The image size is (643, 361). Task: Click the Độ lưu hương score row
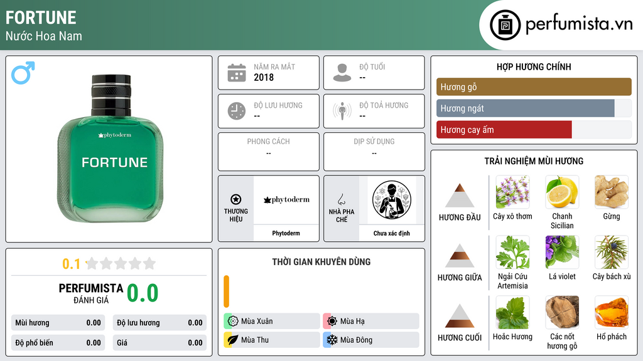(159, 323)
